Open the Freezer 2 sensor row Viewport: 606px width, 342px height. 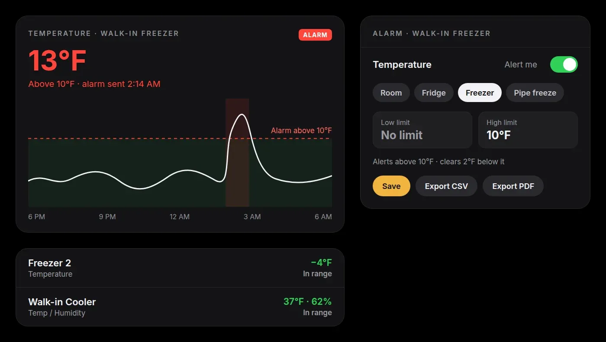[x=180, y=268]
